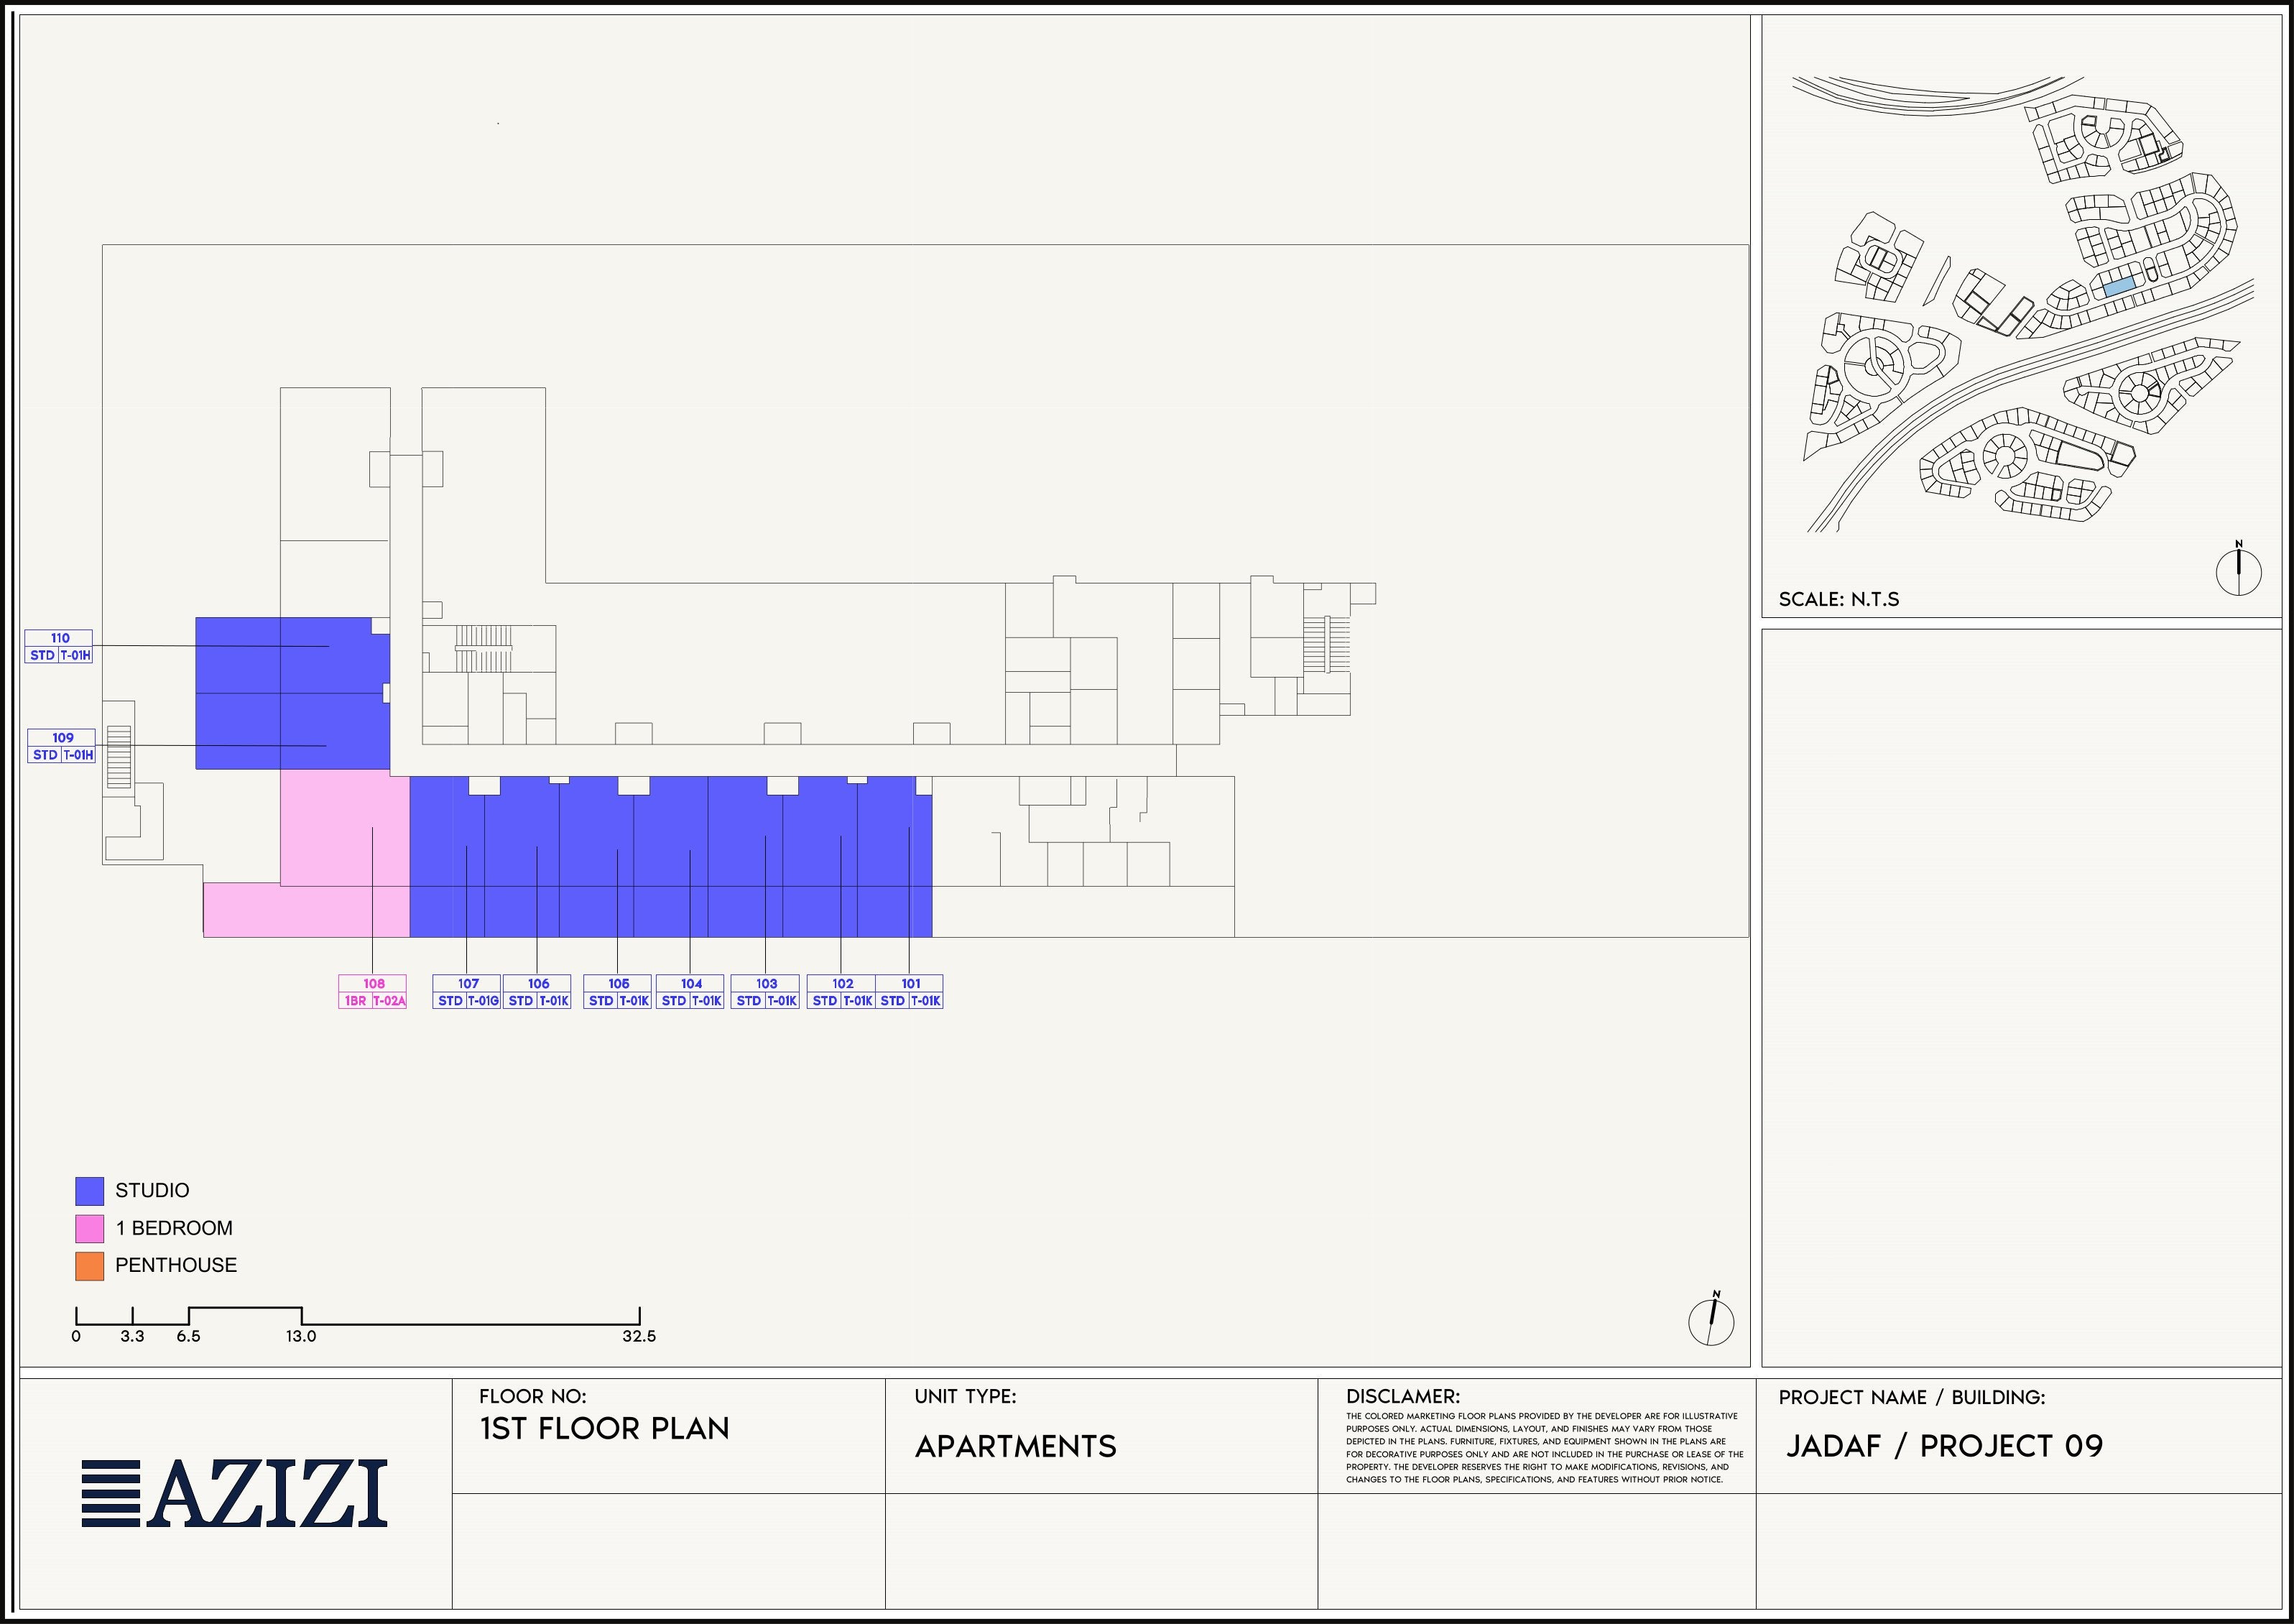Click the T-01K code under unit 102

(858, 1001)
